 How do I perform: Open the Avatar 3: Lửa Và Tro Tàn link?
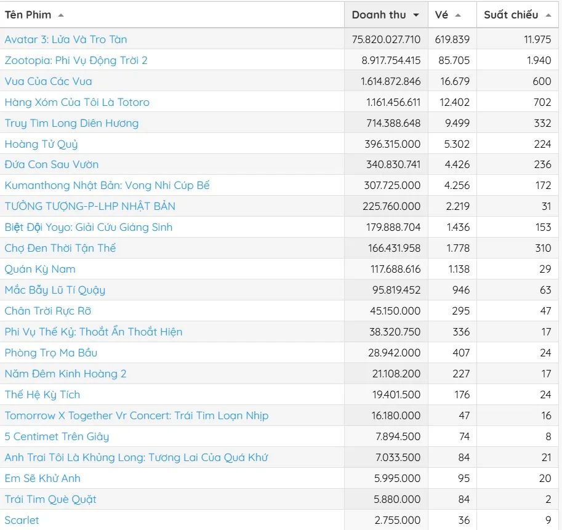(66, 39)
